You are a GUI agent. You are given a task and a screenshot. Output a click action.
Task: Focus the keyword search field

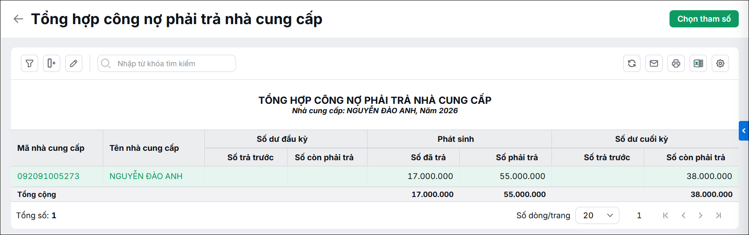coord(167,63)
